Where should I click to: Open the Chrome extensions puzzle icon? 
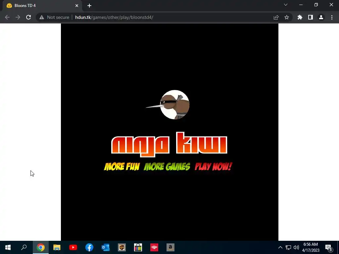click(300, 17)
